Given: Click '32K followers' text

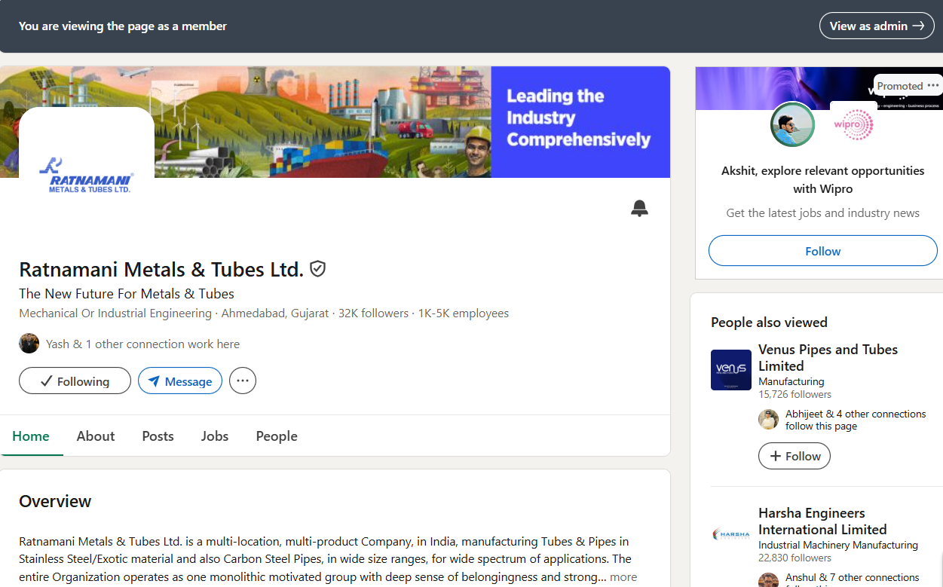Looking at the screenshot, I should pyautogui.click(x=373, y=313).
